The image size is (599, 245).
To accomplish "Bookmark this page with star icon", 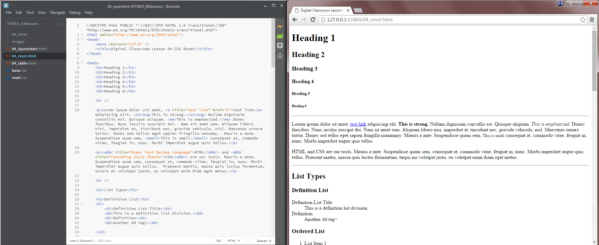I will pos(583,19).
